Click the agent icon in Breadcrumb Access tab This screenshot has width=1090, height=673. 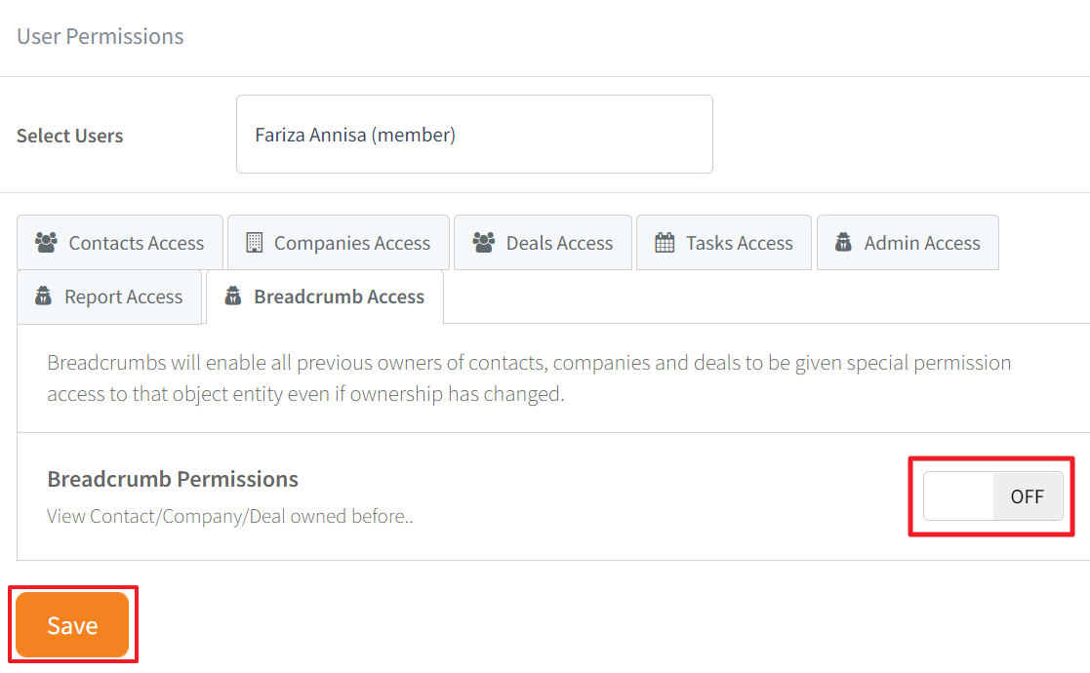click(233, 296)
